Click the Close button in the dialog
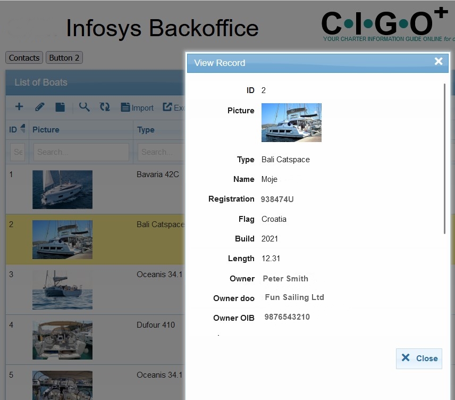 click(x=419, y=359)
